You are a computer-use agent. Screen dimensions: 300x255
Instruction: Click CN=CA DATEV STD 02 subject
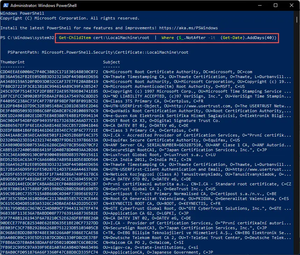(147, 179)
